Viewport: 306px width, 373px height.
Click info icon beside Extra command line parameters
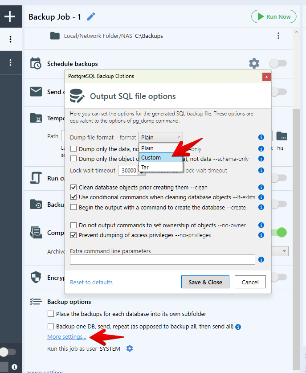(x=261, y=260)
